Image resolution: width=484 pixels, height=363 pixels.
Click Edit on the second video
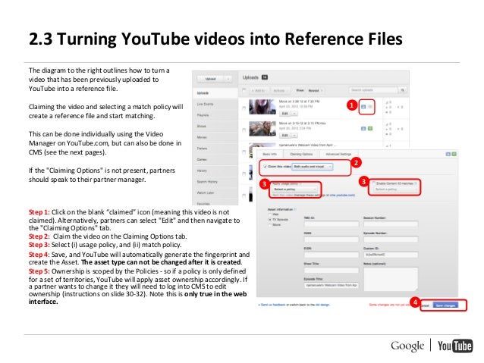tap(285, 136)
